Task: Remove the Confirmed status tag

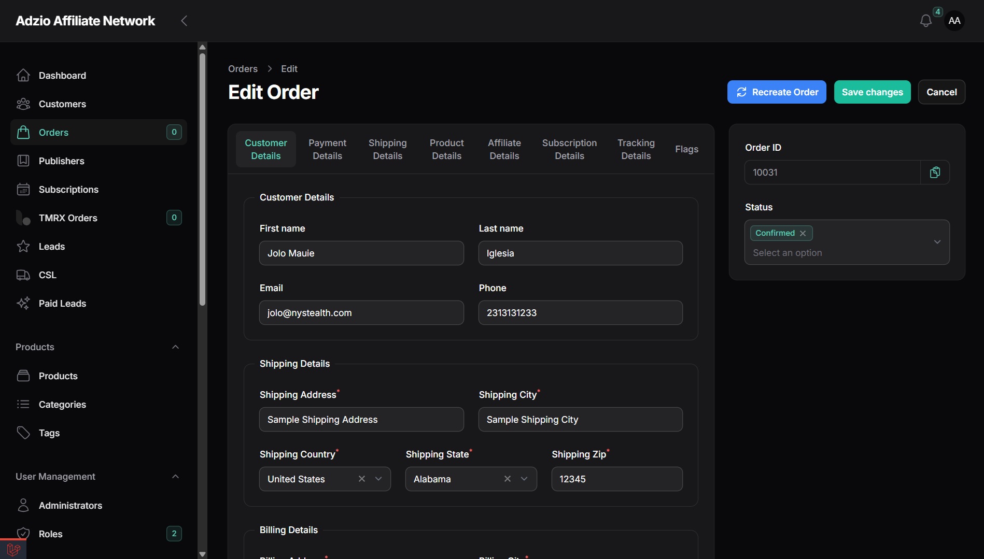Action: coord(803,233)
